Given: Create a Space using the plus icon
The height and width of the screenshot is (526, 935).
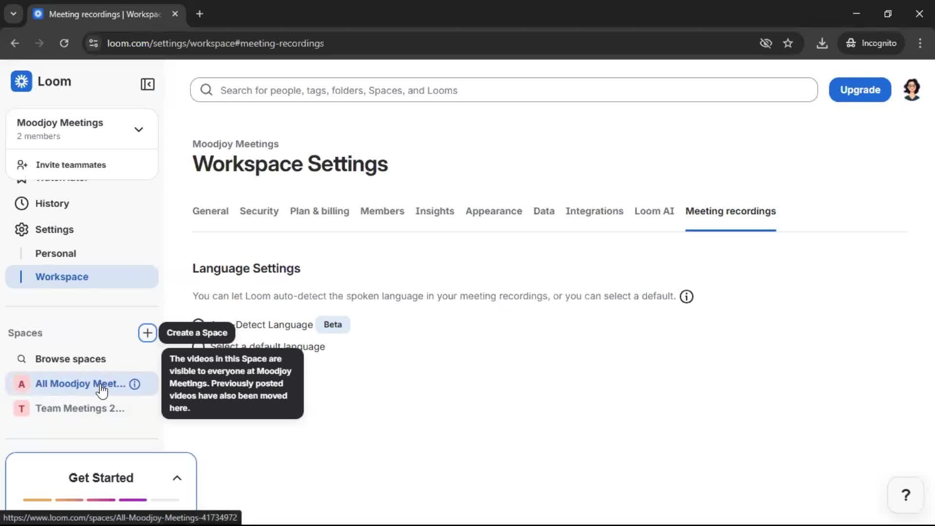Looking at the screenshot, I should [147, 333].
